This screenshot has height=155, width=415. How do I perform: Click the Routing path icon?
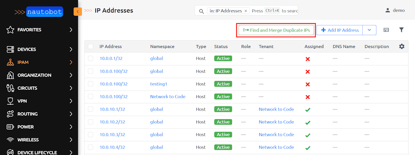coord(10,114)
